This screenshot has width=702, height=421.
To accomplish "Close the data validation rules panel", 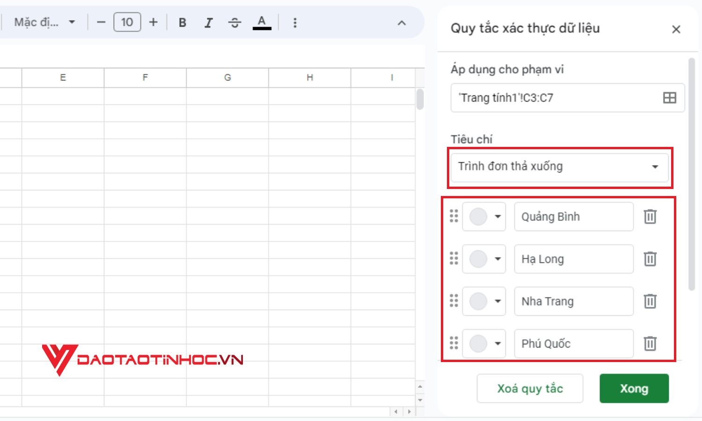I will click(676, 29).
